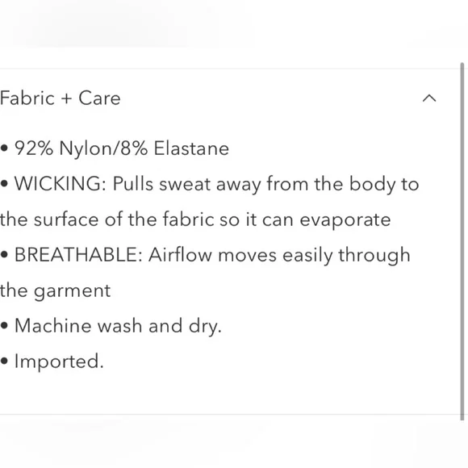Click the 92% Nylon/8% Elastane line

(x=122, y=148)
